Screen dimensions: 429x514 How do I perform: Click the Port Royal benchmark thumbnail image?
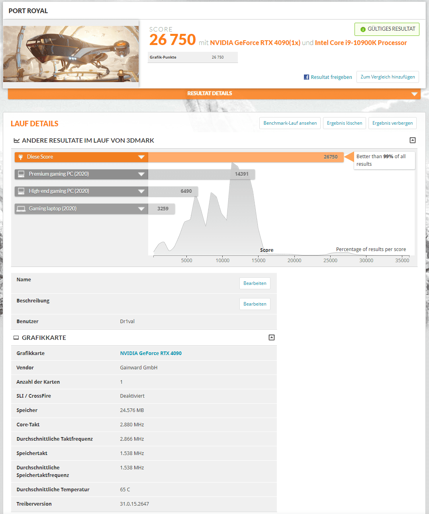(71, 54)
